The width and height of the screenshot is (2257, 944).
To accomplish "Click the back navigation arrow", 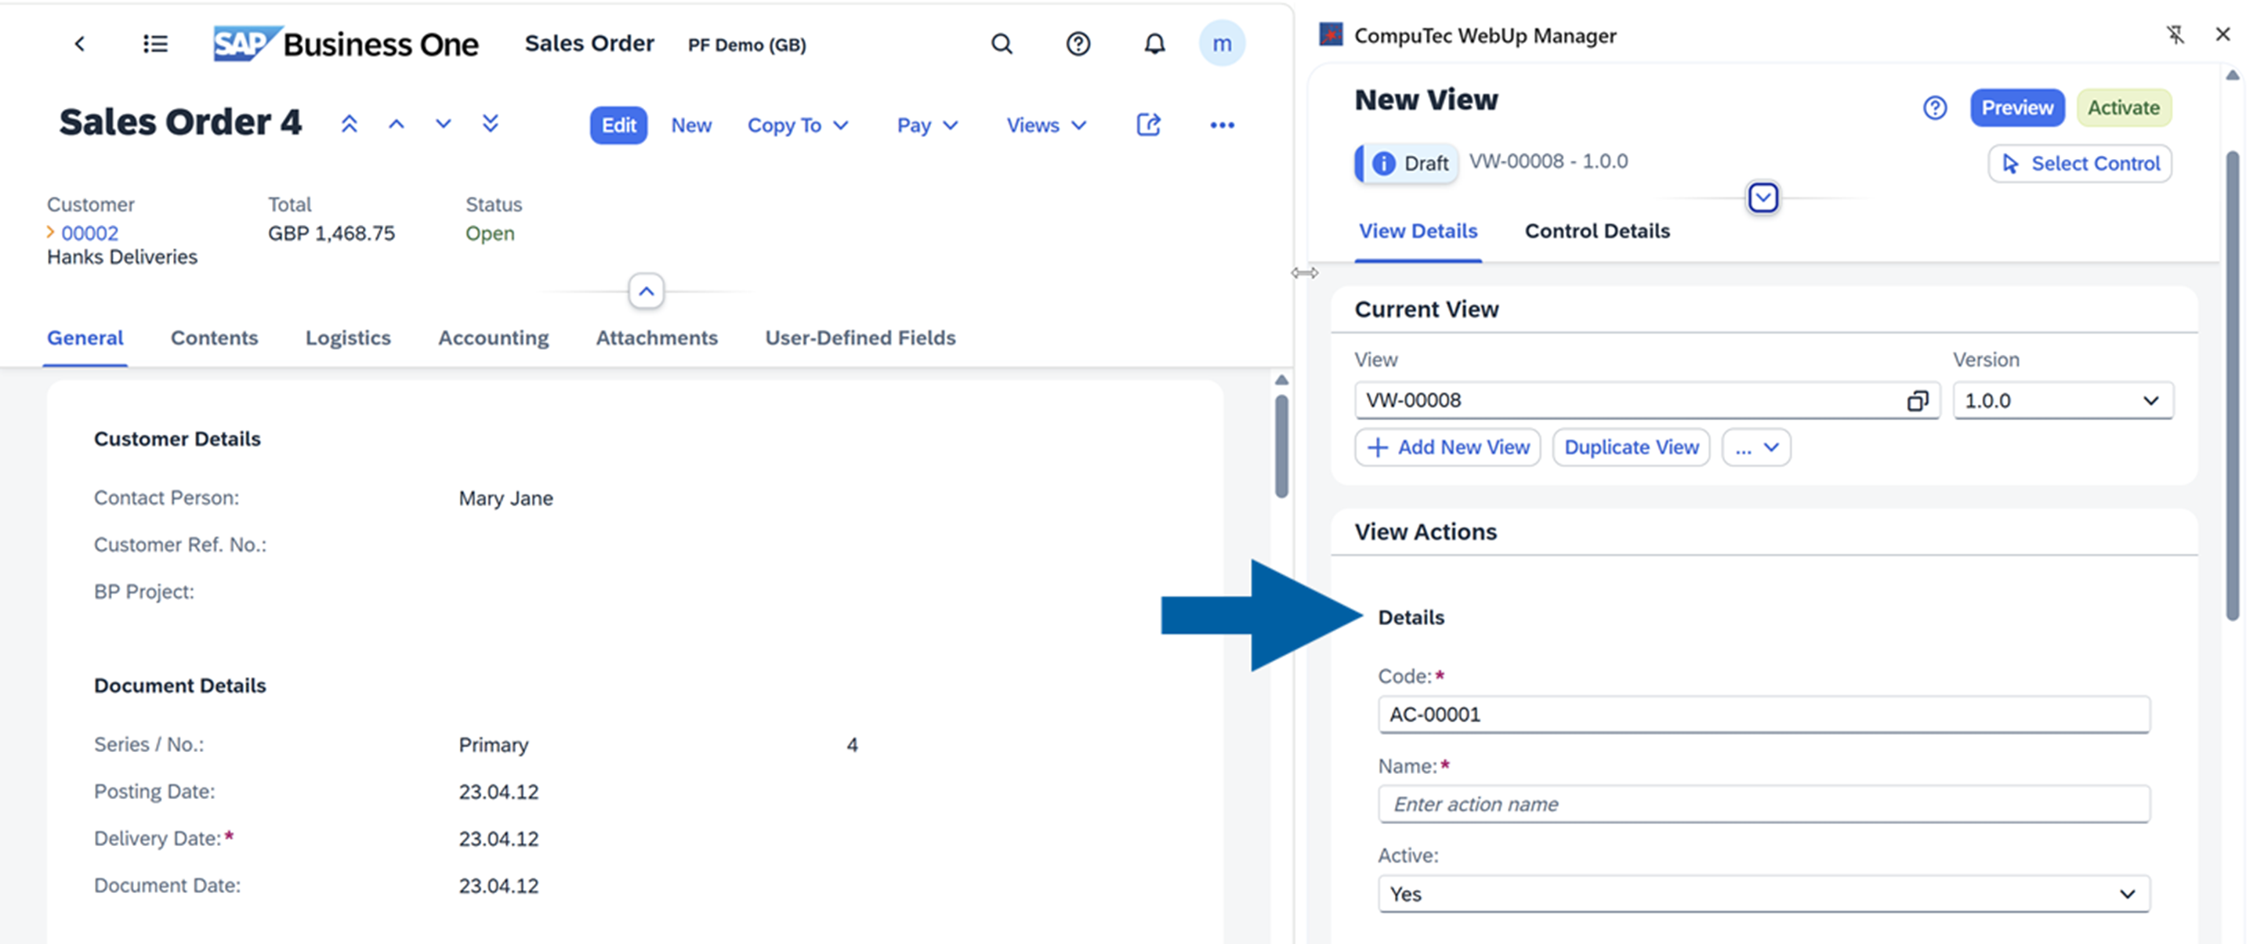I will tap(80, 44).
